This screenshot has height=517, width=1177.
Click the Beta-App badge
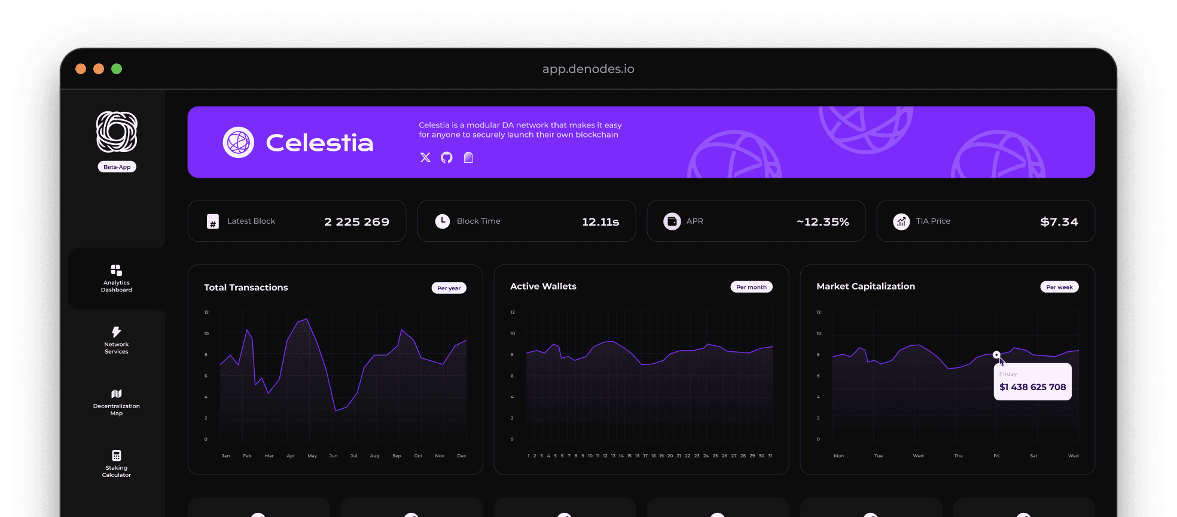(x=117, y=167)
